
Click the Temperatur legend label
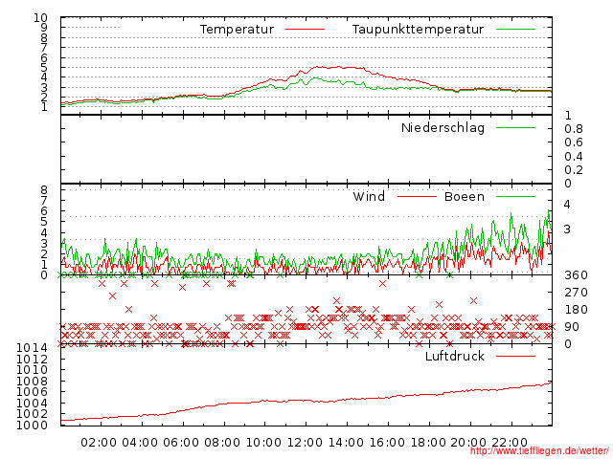237,30
